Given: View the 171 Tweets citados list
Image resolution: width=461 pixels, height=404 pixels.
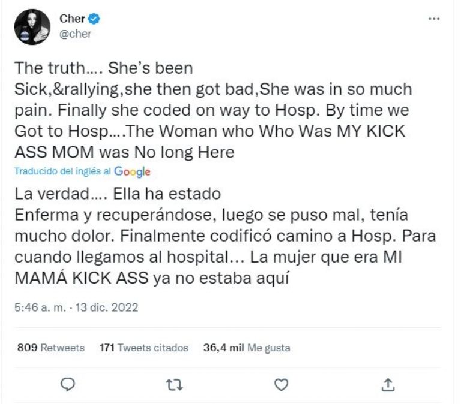Looking at the screenshot, I should click(x=143, y=348).
